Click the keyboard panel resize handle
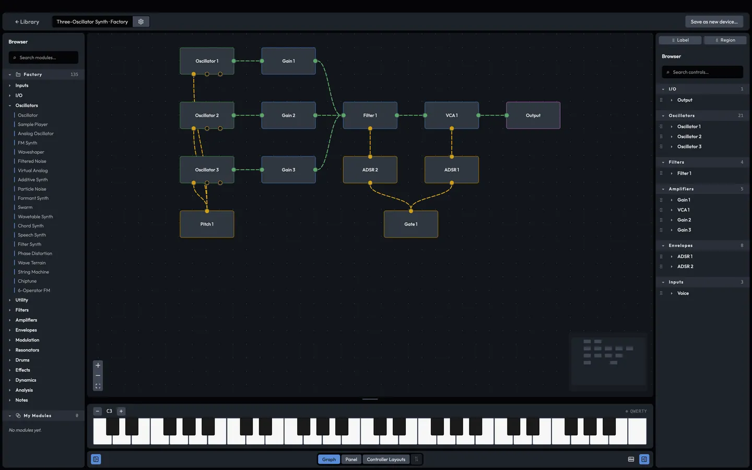Viewport: 752px width, 470px height. coord(370,399)
